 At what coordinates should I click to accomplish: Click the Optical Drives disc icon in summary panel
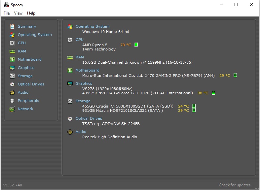pos(70,119)
